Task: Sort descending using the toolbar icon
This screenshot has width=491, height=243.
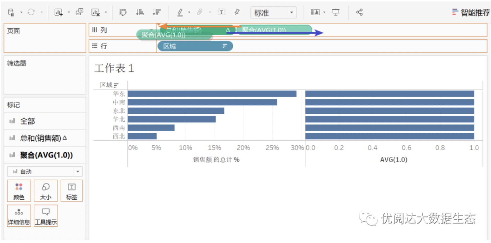Action: (156, 12)
